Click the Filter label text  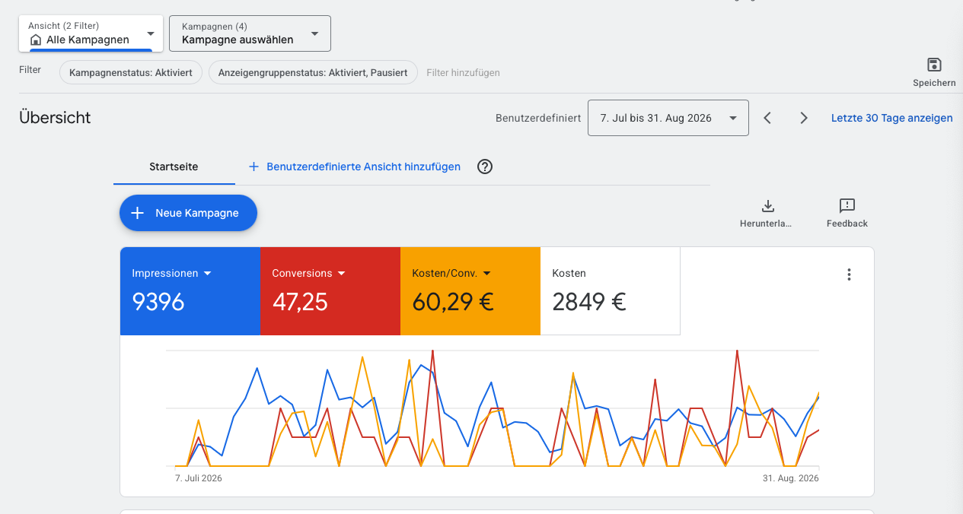30,70
